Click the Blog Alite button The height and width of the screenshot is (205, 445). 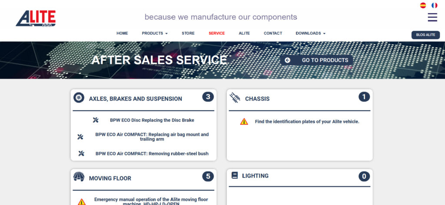coord(426,35)
